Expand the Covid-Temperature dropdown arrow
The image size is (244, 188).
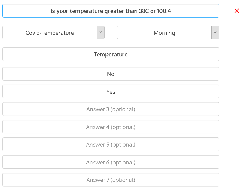[x=100, y=33]
